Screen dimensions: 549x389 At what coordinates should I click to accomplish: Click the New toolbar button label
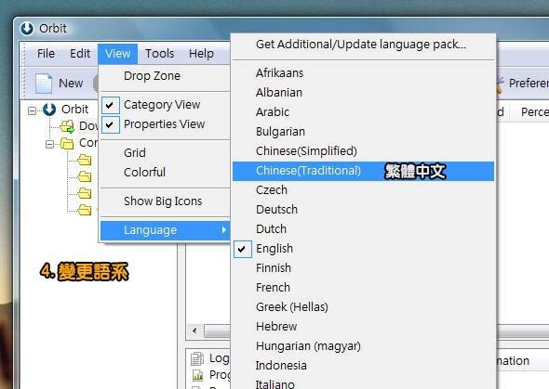click(x=71, y=84)
